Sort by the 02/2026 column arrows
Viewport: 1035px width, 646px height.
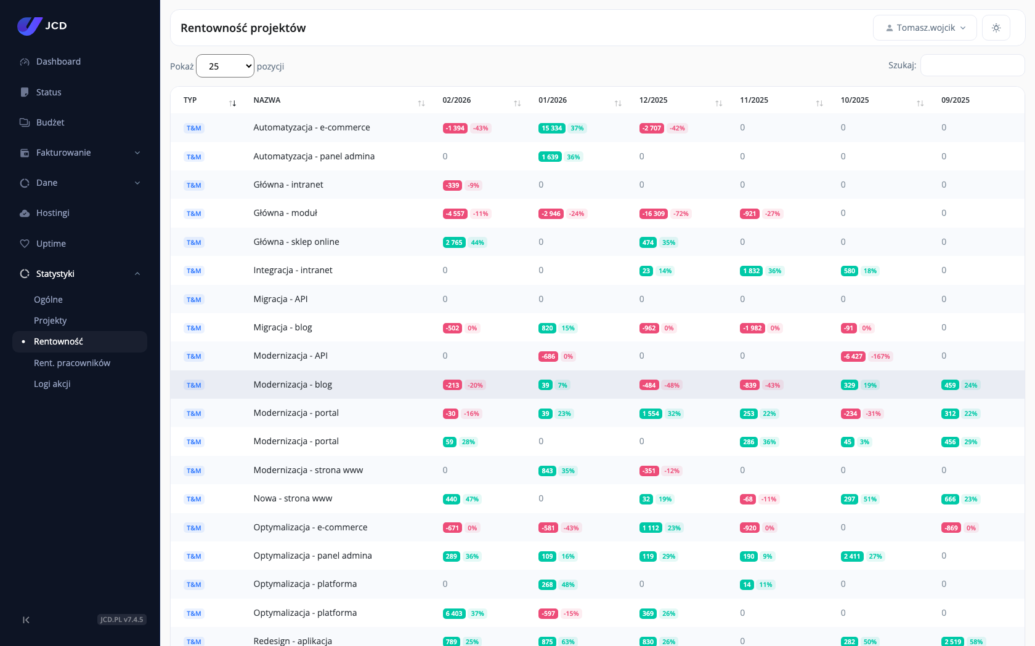(517, 103)
